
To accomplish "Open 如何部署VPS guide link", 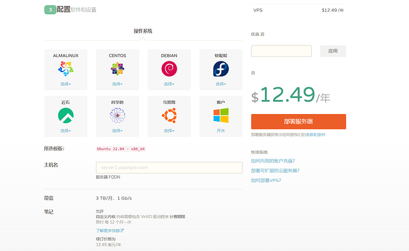I will 266,180.
